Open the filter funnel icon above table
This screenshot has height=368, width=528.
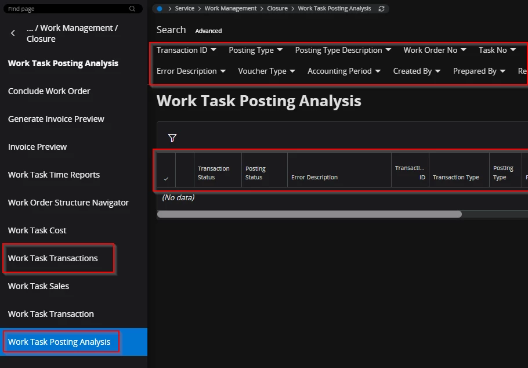[172, 138]
